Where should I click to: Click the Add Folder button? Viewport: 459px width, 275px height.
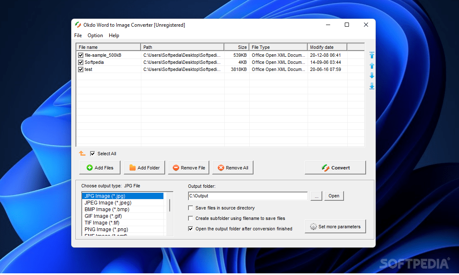[x=144, y=168]
